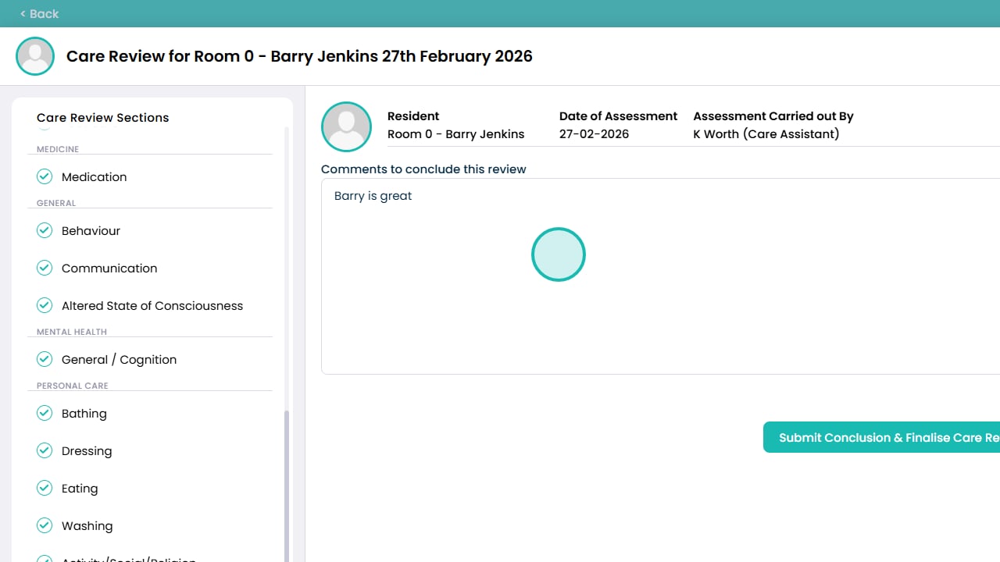The height and width of the screenshot is (562, 1000).
Task: Click the checkmark icon beside Behaviour
Action: click(x=45, y=231)
